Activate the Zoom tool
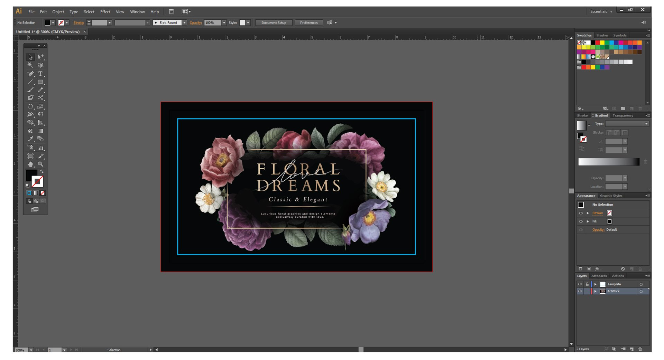 point(40,164)
